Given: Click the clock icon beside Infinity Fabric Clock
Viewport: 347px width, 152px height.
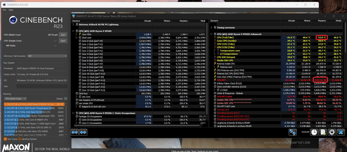Looking at the screenshot, I should [214, 83].
